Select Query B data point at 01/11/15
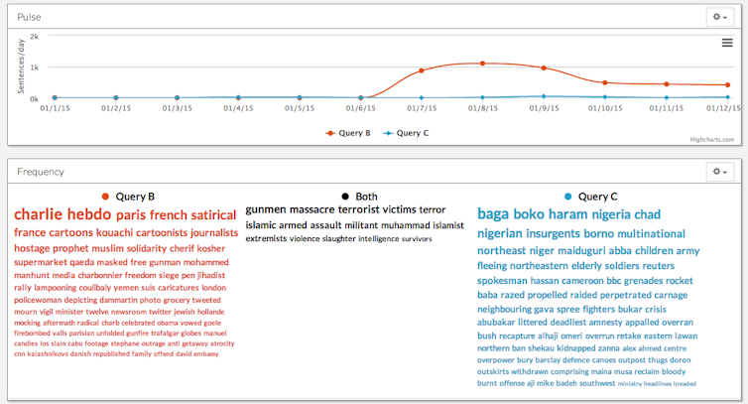Image resolution: width=748 pixels, height=404 pixels. (667, 84)
